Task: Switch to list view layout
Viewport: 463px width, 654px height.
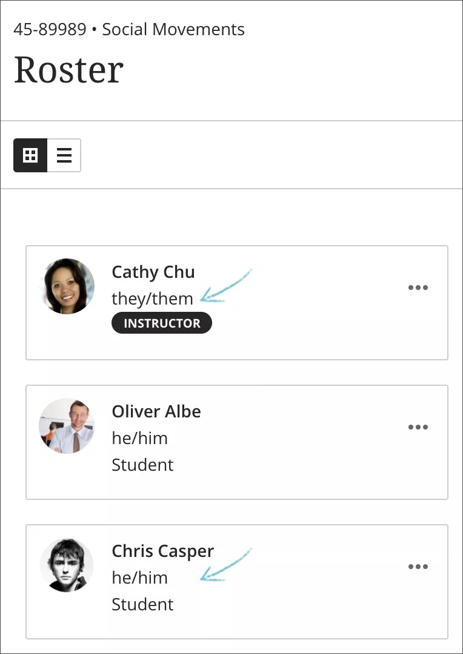Action: coord(64,155)
